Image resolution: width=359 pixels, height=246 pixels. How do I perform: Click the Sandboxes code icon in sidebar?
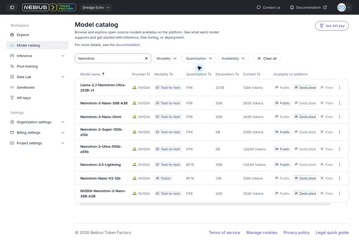(x=12, y=87)
